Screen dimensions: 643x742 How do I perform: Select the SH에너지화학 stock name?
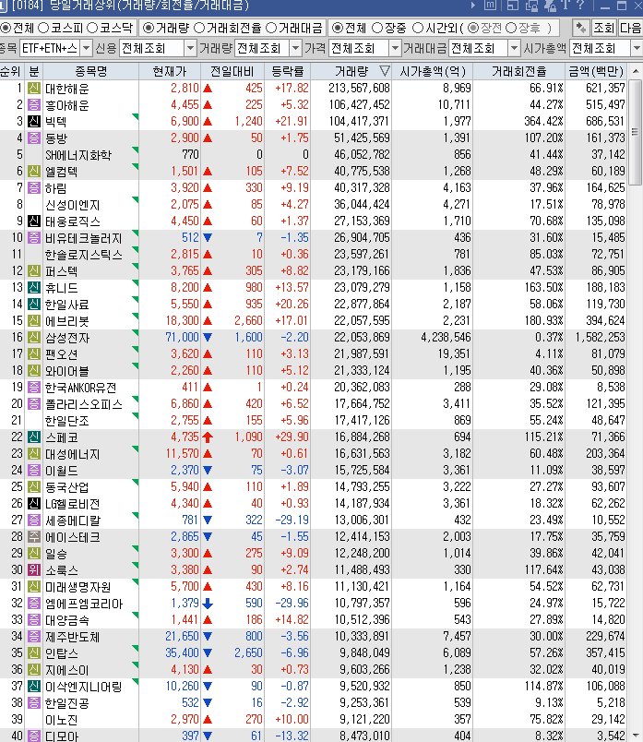point(78,155)
